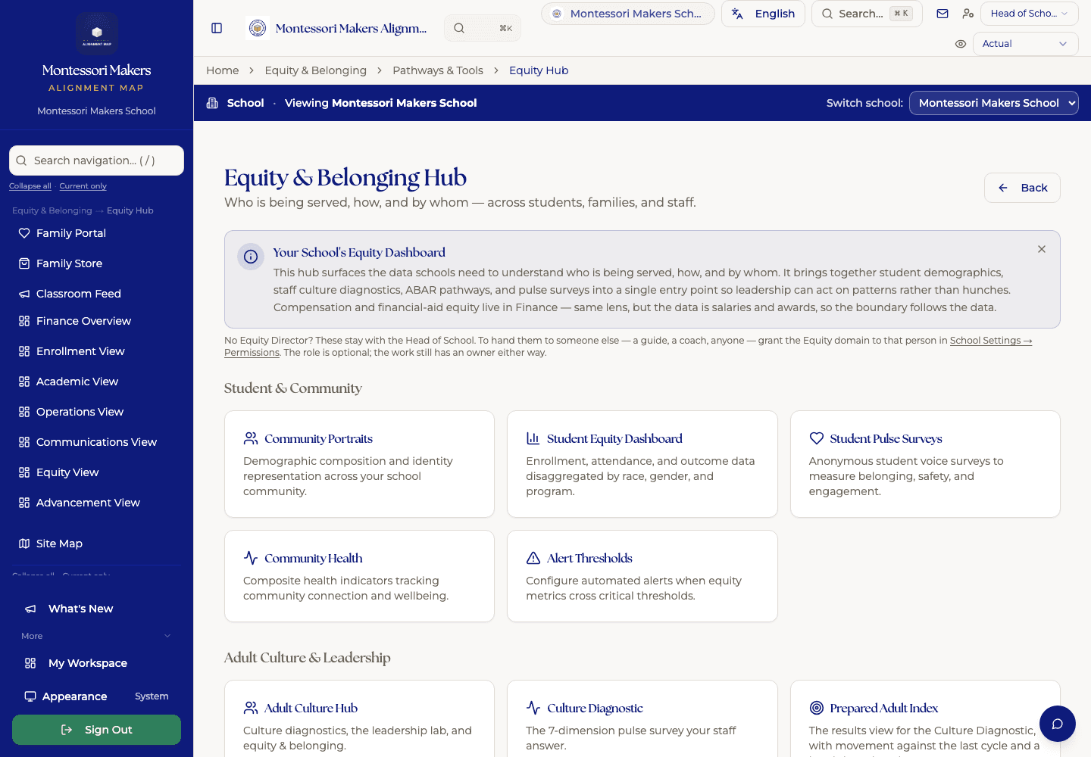The height and width of the screenshot is (757, 1091).
Task: Click the Back button
Action: (x=1022, y=188)
